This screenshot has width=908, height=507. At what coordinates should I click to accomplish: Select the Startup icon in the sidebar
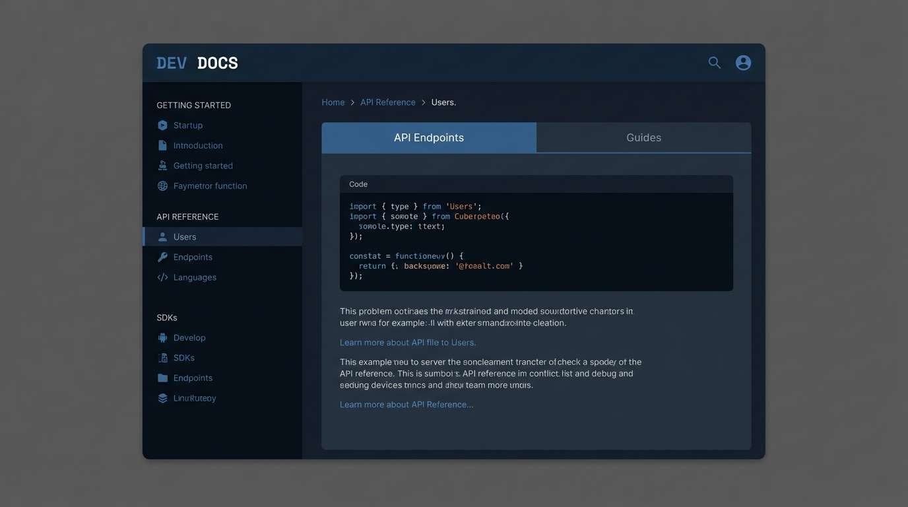coord(162,125)
